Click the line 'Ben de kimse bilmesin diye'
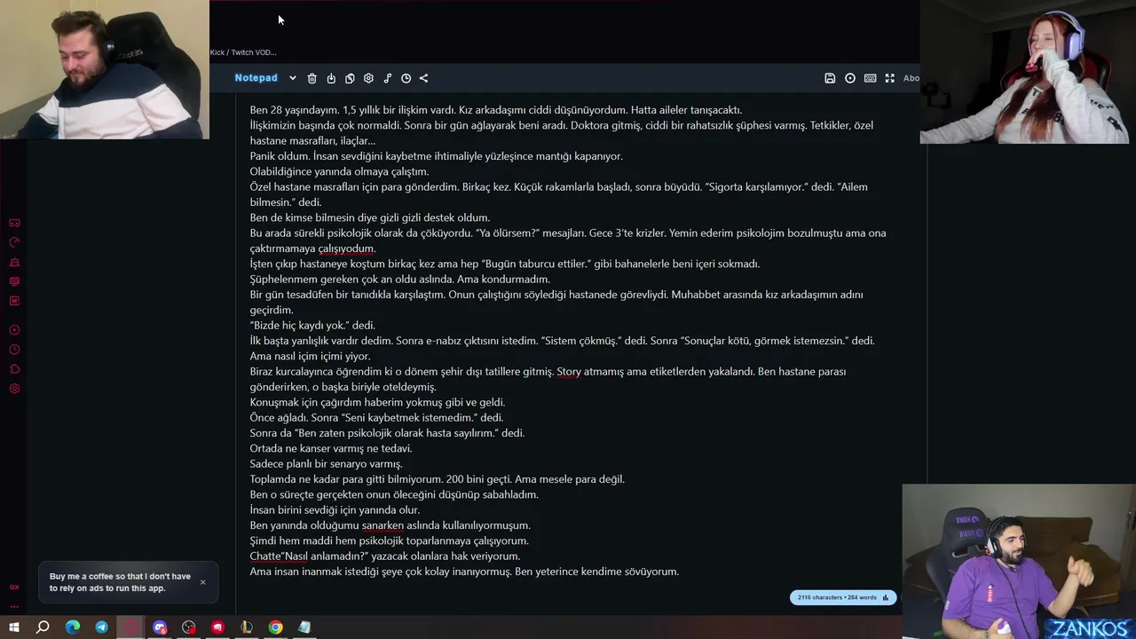Viewport: 1136px width, 639px height. [x=370, y=217]
